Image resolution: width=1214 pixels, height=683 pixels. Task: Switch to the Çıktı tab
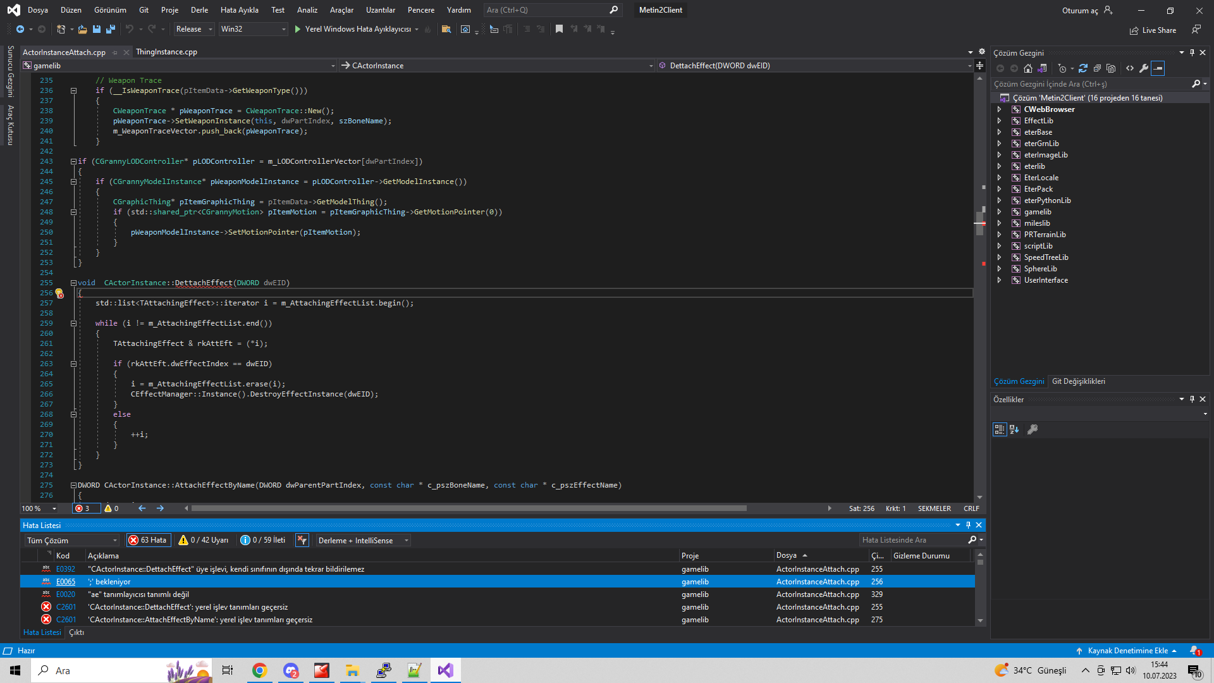pos(77,632)
